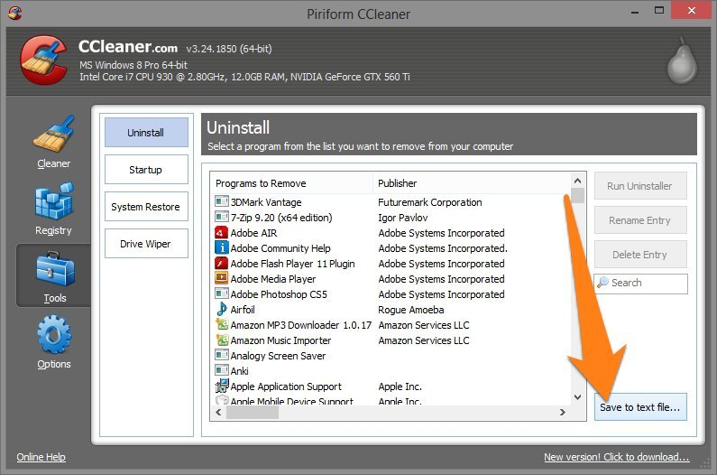
Task: Click the Amazon MP3 Downloader icon
Action: [x=222, y=325]
